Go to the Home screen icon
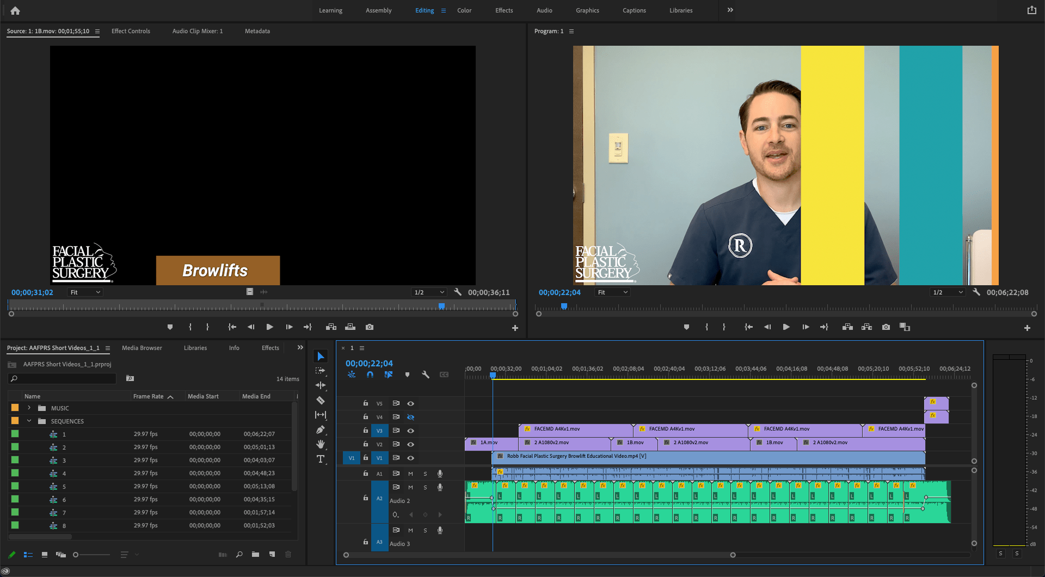 pyautogui.click(x=15, y=10)
